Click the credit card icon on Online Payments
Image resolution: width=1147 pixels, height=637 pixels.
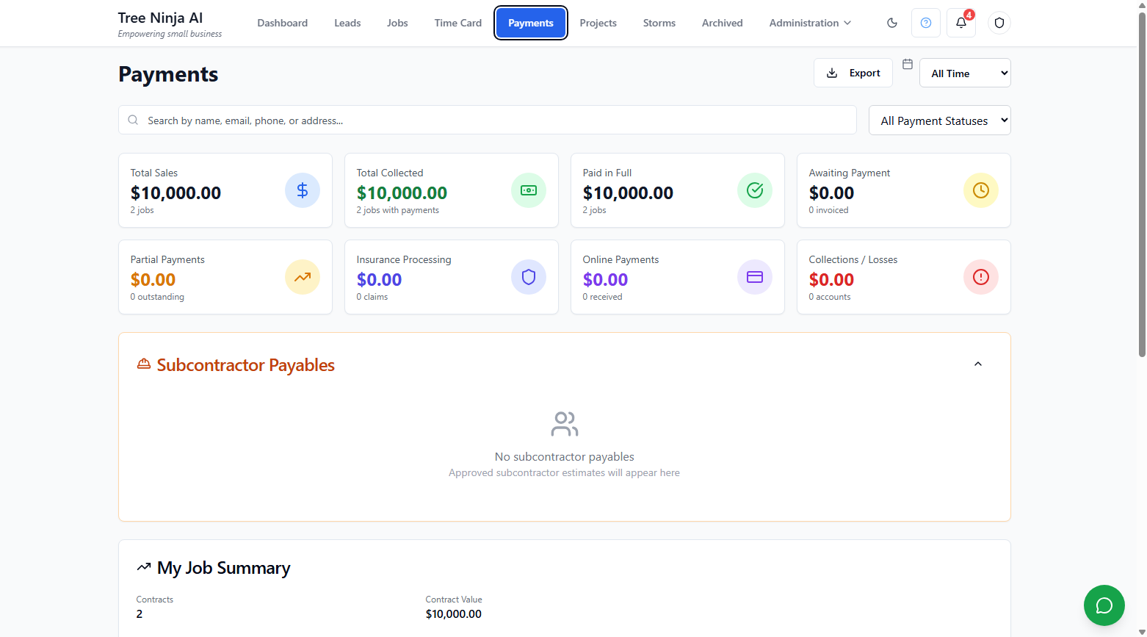click(x=755, y=277)
